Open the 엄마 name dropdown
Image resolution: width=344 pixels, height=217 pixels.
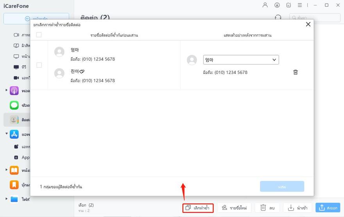(241, 60)
